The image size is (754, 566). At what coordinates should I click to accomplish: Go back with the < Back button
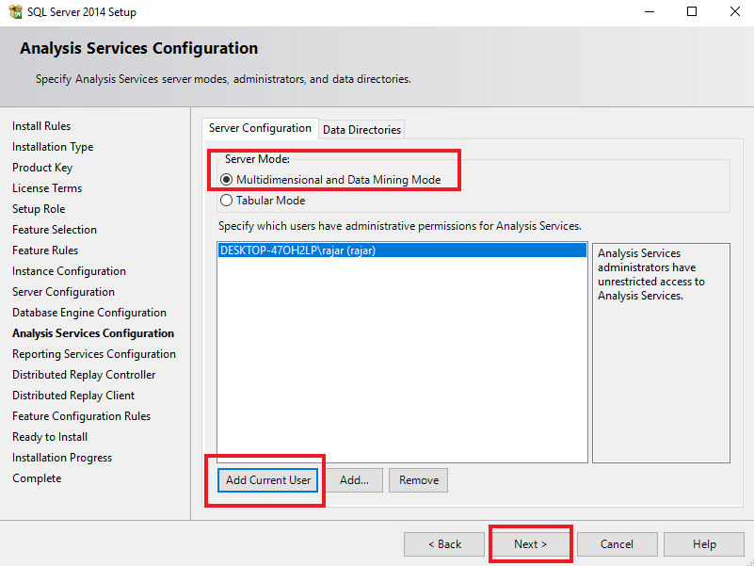pos(444,544)
